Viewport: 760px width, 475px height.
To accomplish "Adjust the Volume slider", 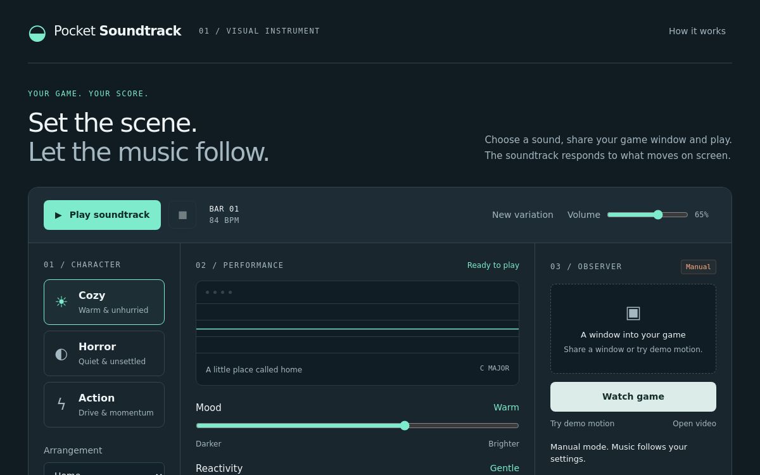I will point(647,215).
